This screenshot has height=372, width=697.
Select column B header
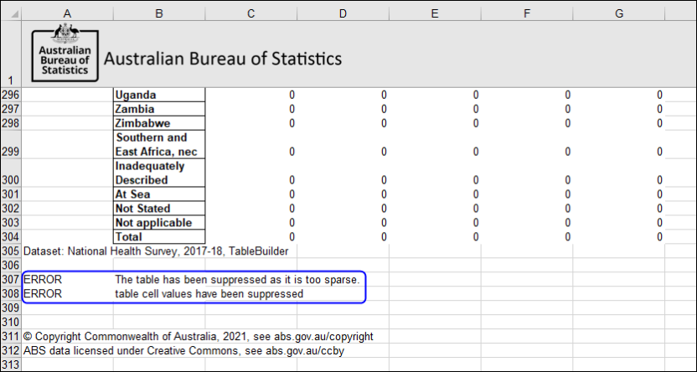(x=159, y=13)
